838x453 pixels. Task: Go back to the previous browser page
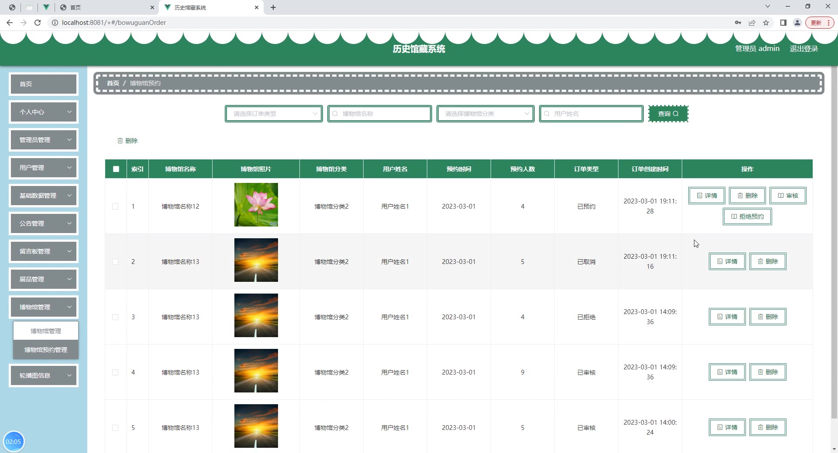(x=10, y=23)
